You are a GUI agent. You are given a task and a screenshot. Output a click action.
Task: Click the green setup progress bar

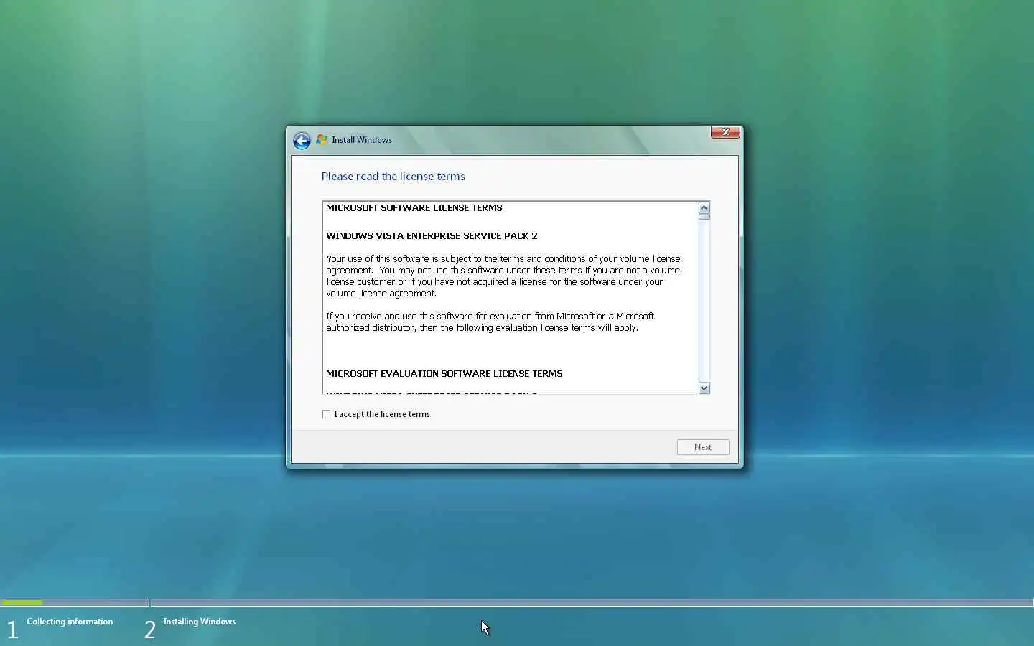[22, 602]
